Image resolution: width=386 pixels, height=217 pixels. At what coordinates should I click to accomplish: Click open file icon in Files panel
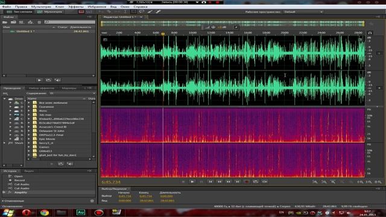[5, 22]
